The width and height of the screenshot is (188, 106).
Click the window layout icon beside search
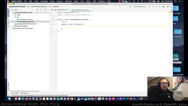[168, 6]
